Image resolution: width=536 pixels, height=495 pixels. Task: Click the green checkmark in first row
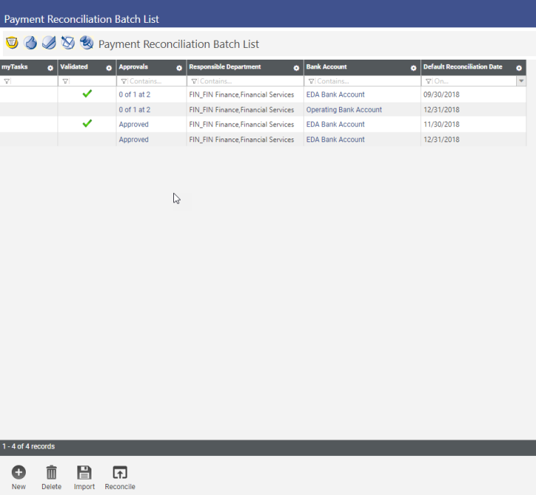tap(87, 94)
